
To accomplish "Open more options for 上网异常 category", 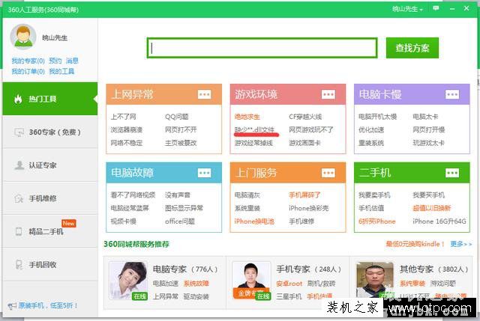I will click(204, 94).
